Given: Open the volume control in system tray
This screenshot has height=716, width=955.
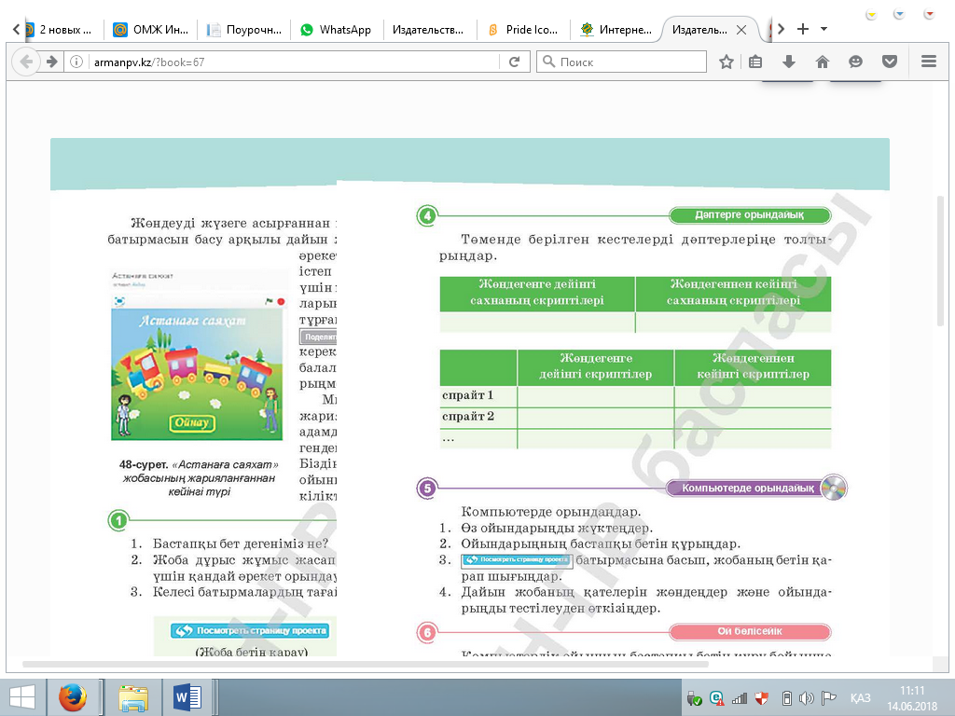Looking at the screenshot, I should [806, 698].
